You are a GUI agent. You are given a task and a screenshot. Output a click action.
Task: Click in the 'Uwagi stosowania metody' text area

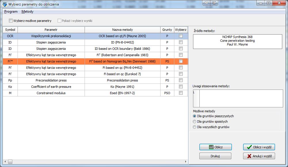tap(241, 98)
